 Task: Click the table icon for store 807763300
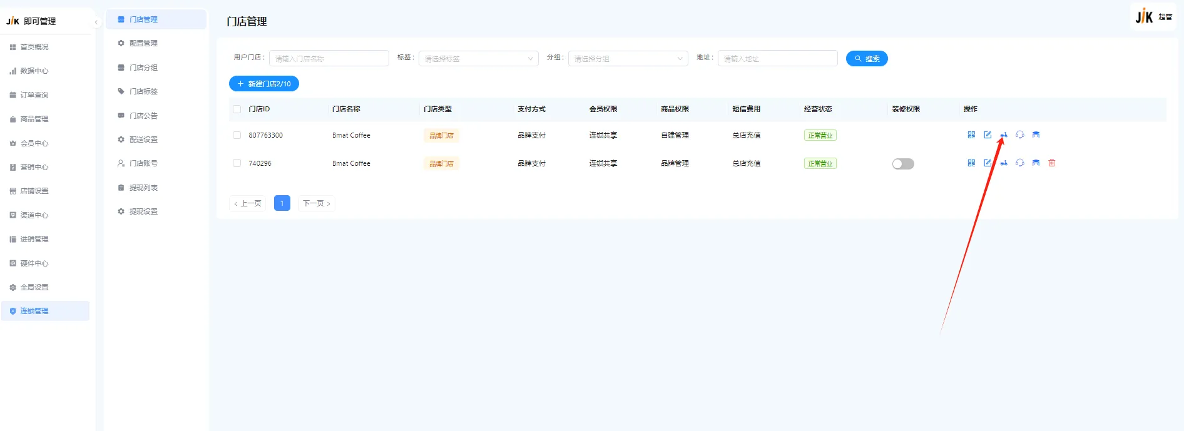[1036, 135]
